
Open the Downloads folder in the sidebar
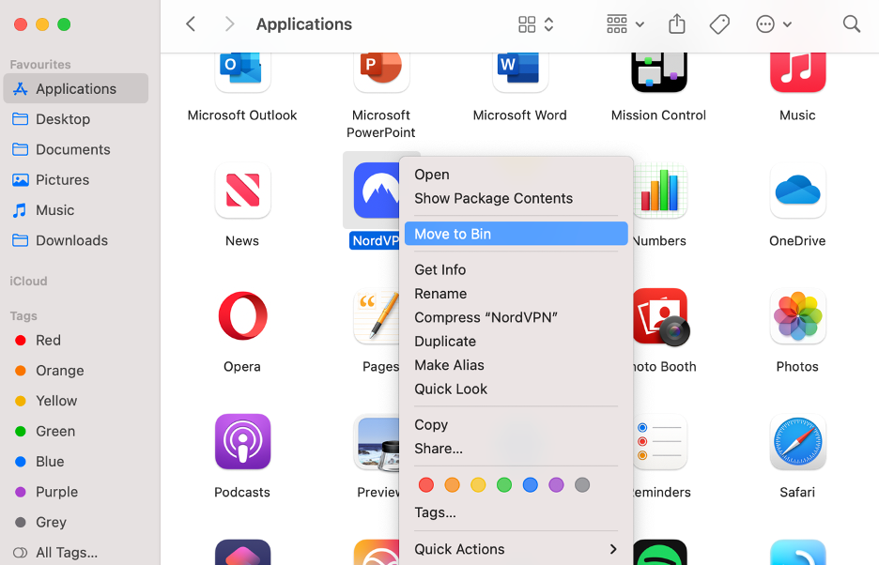(71, 240)
